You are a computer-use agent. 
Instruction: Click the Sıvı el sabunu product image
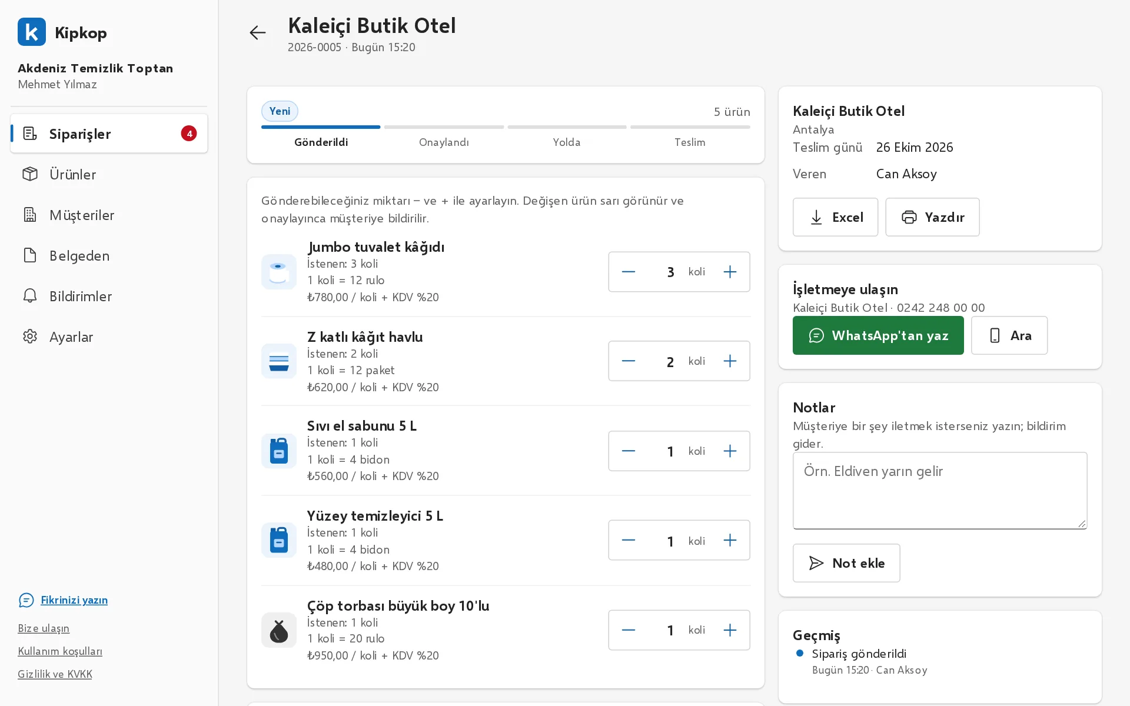click(x=279, y=451)
